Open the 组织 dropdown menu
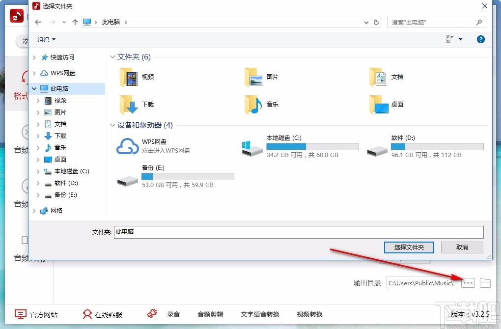 pos(46,39)
